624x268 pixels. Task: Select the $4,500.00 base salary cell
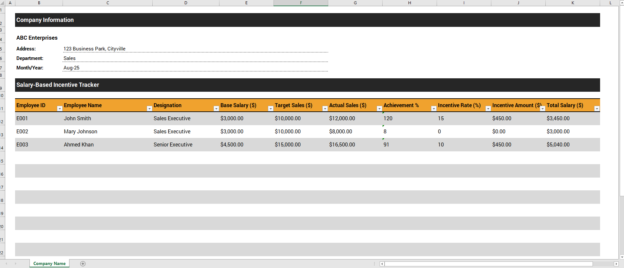[x=246, y=144]
